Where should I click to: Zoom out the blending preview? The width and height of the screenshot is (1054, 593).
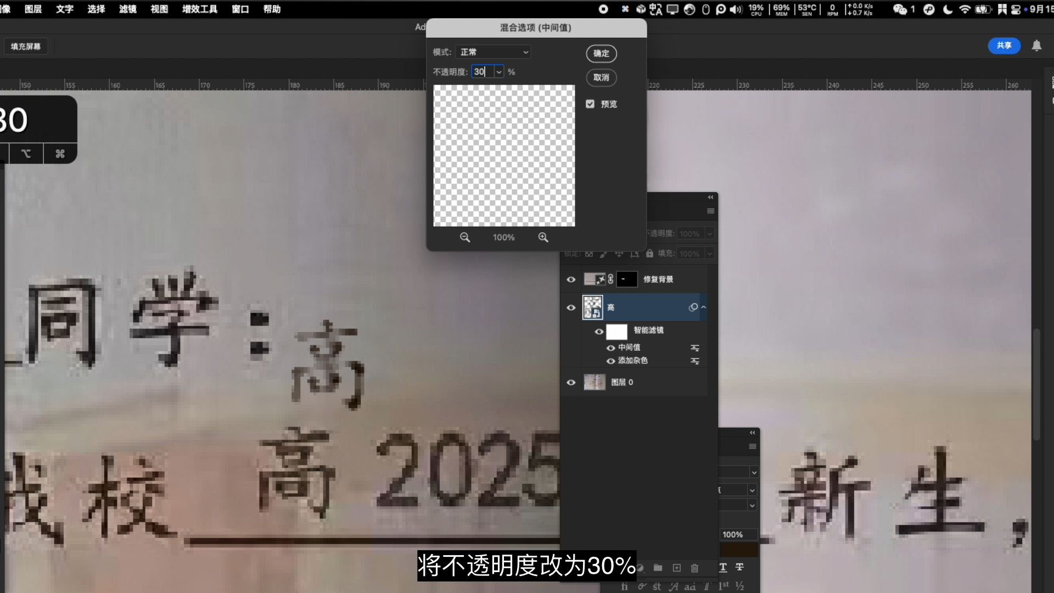click(464, 237)
